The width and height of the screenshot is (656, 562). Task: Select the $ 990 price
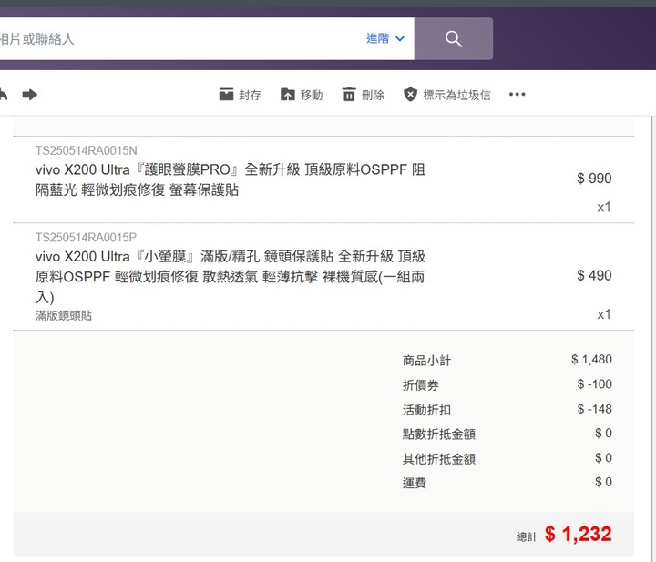[594, 179]
